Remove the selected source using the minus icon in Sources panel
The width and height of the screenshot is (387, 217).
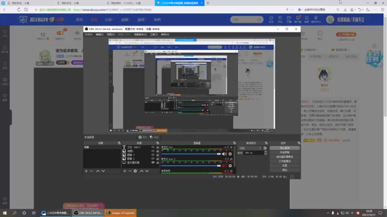point(130,171)
